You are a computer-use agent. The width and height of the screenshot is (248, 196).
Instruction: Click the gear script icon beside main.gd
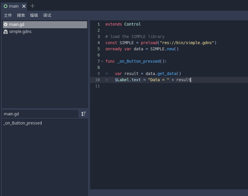click(5, 24)
